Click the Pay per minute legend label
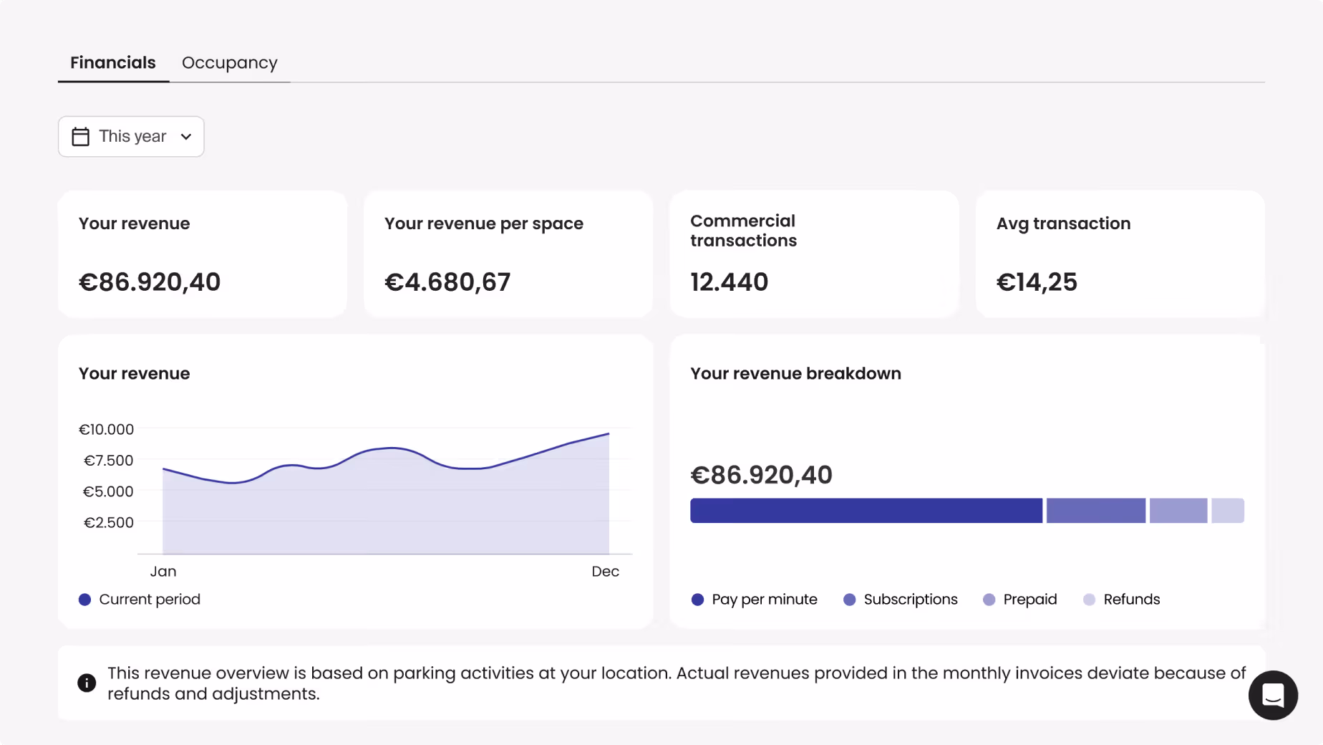The image size is (1323, 745). [765, 600]
